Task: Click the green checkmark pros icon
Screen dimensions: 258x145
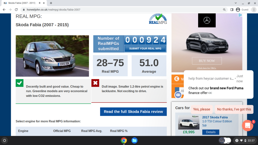Action: pyautogui.click(x=20, y=83)
